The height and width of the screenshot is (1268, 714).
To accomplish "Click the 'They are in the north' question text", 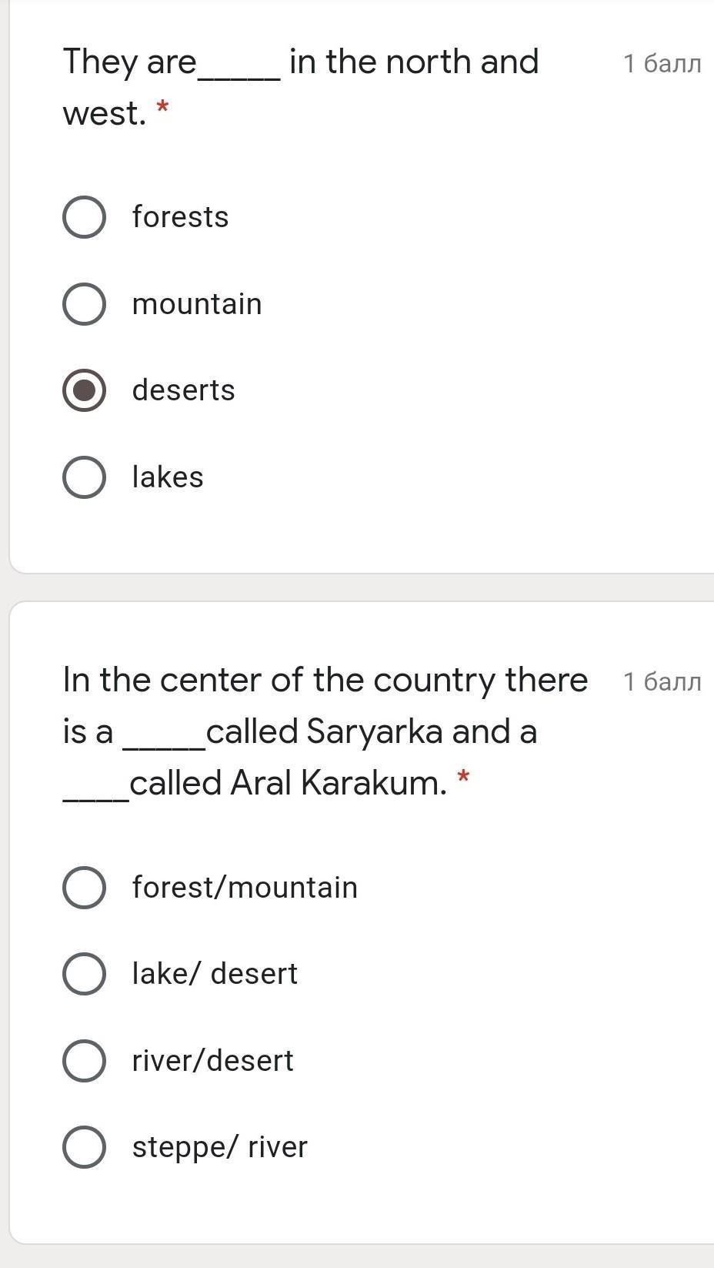I will tap(301, 87).
